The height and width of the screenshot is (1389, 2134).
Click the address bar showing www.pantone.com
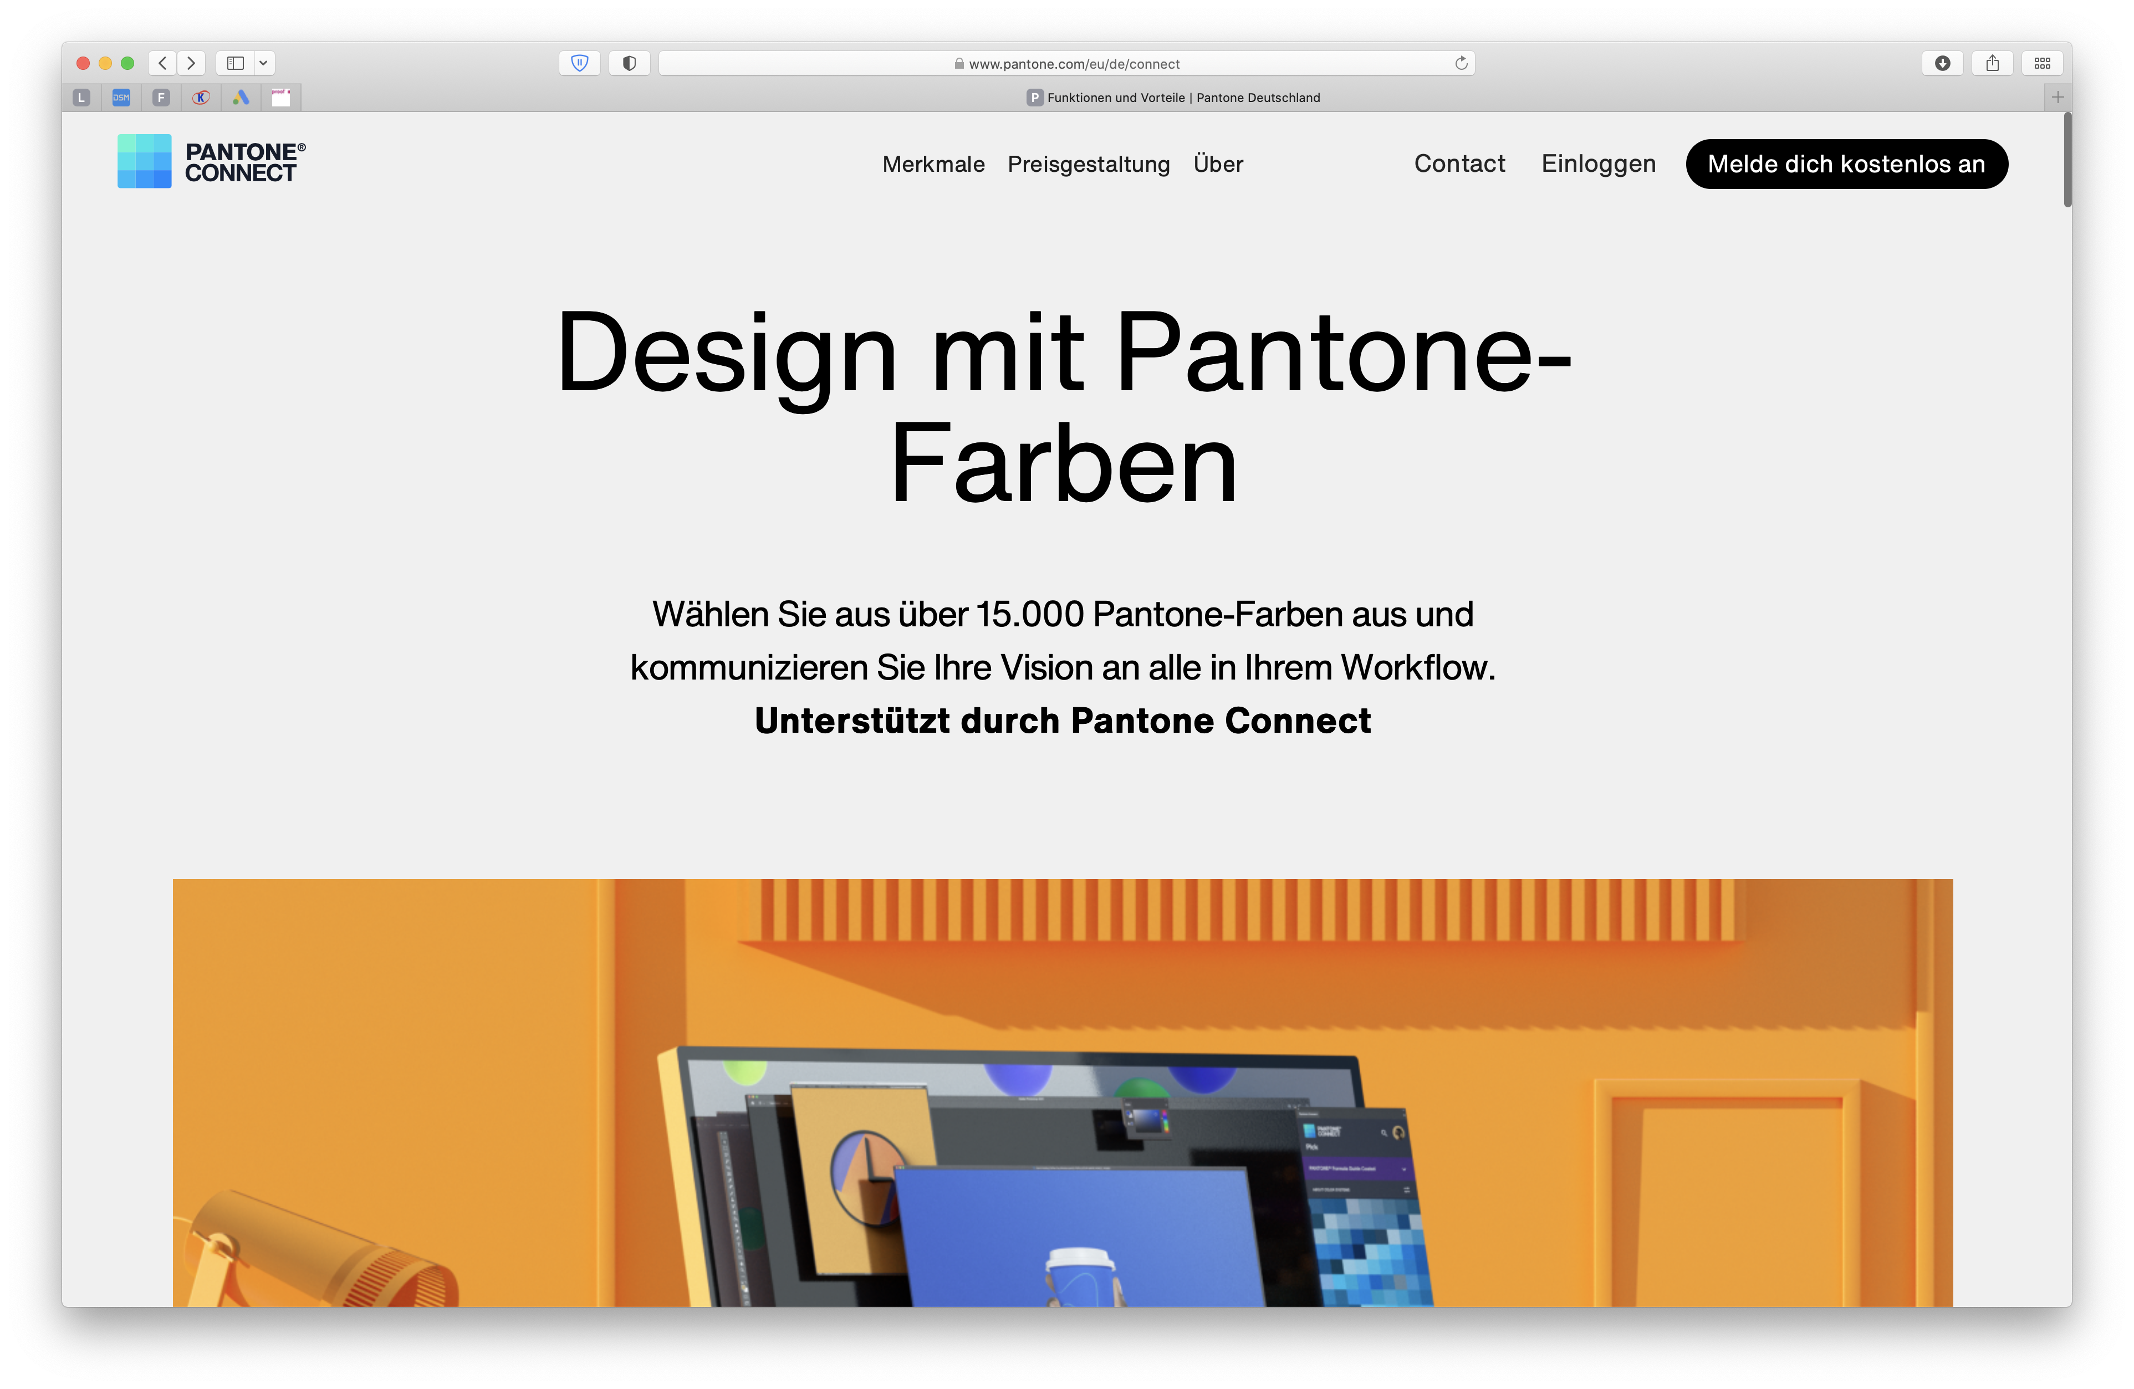coord(1066,63)
